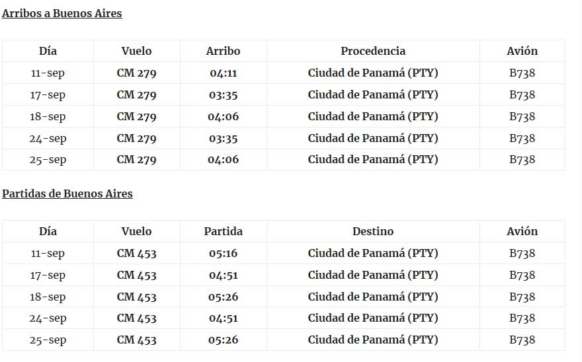Select 04:06 arrival time on 25-sep

(x=223, y=159)
